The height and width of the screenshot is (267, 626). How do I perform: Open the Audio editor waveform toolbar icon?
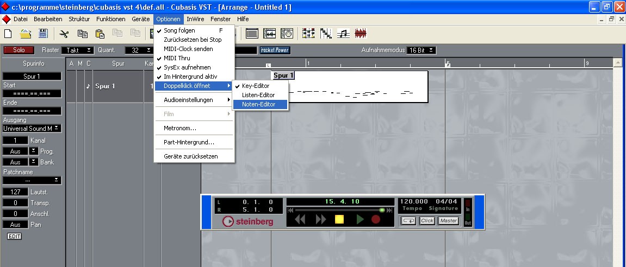point(269,34)
